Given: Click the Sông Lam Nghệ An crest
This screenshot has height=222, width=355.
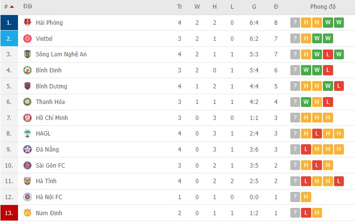Looking at the screenshot, I should (x=27, y=54).
